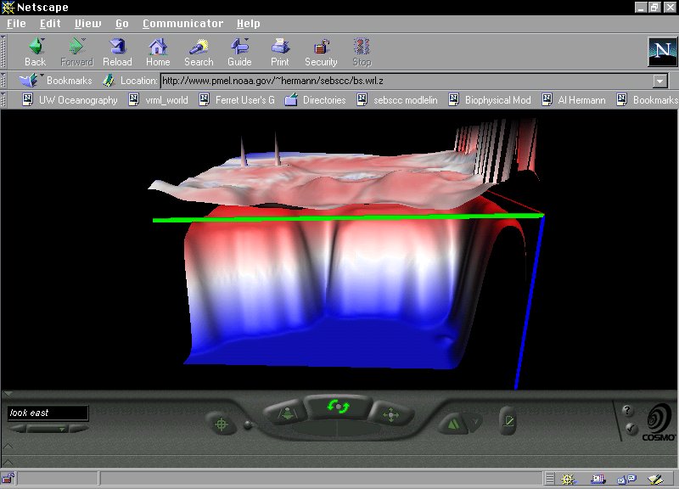Print the current page
This screenshot has width=679, height=489.
tap(280, 52)
